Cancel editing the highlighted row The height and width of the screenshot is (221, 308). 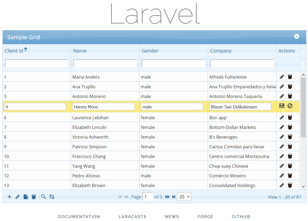click(x=290, y=106)
